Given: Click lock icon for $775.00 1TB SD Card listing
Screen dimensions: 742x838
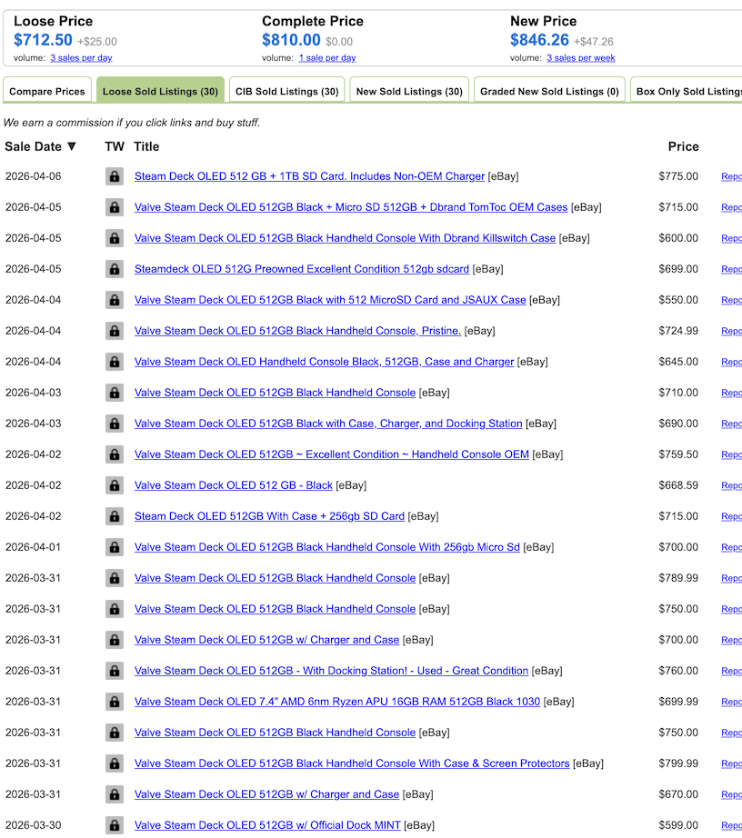Looking at the screenshot, I should click(115, 176).
